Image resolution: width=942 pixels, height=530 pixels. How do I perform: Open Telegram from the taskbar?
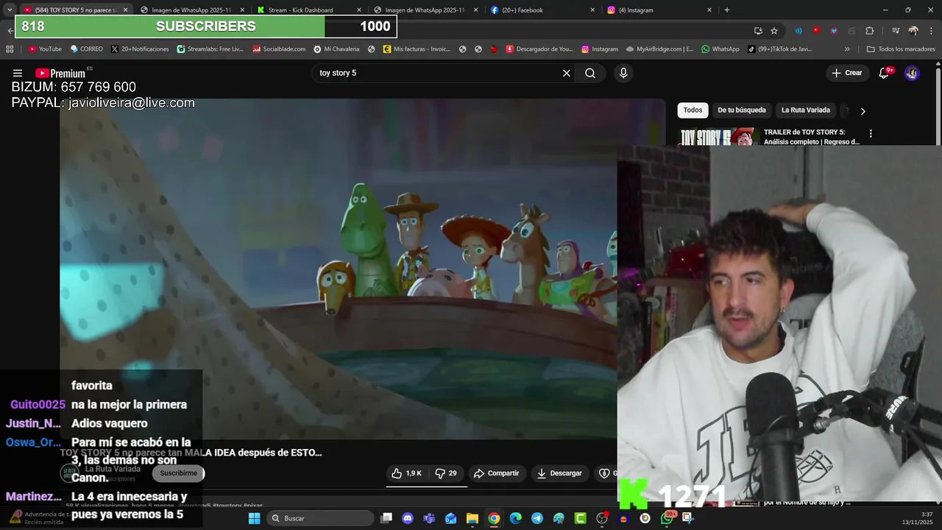[x=536, y=518]
